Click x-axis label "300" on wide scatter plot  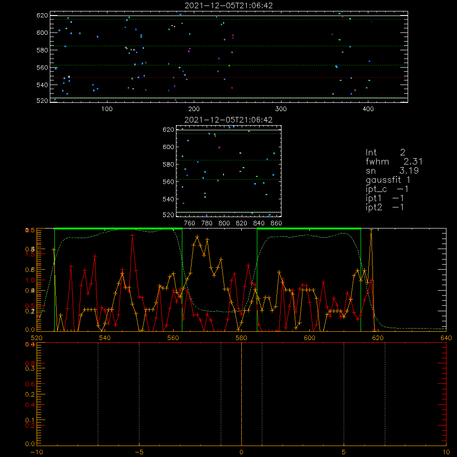coord(281,109)
